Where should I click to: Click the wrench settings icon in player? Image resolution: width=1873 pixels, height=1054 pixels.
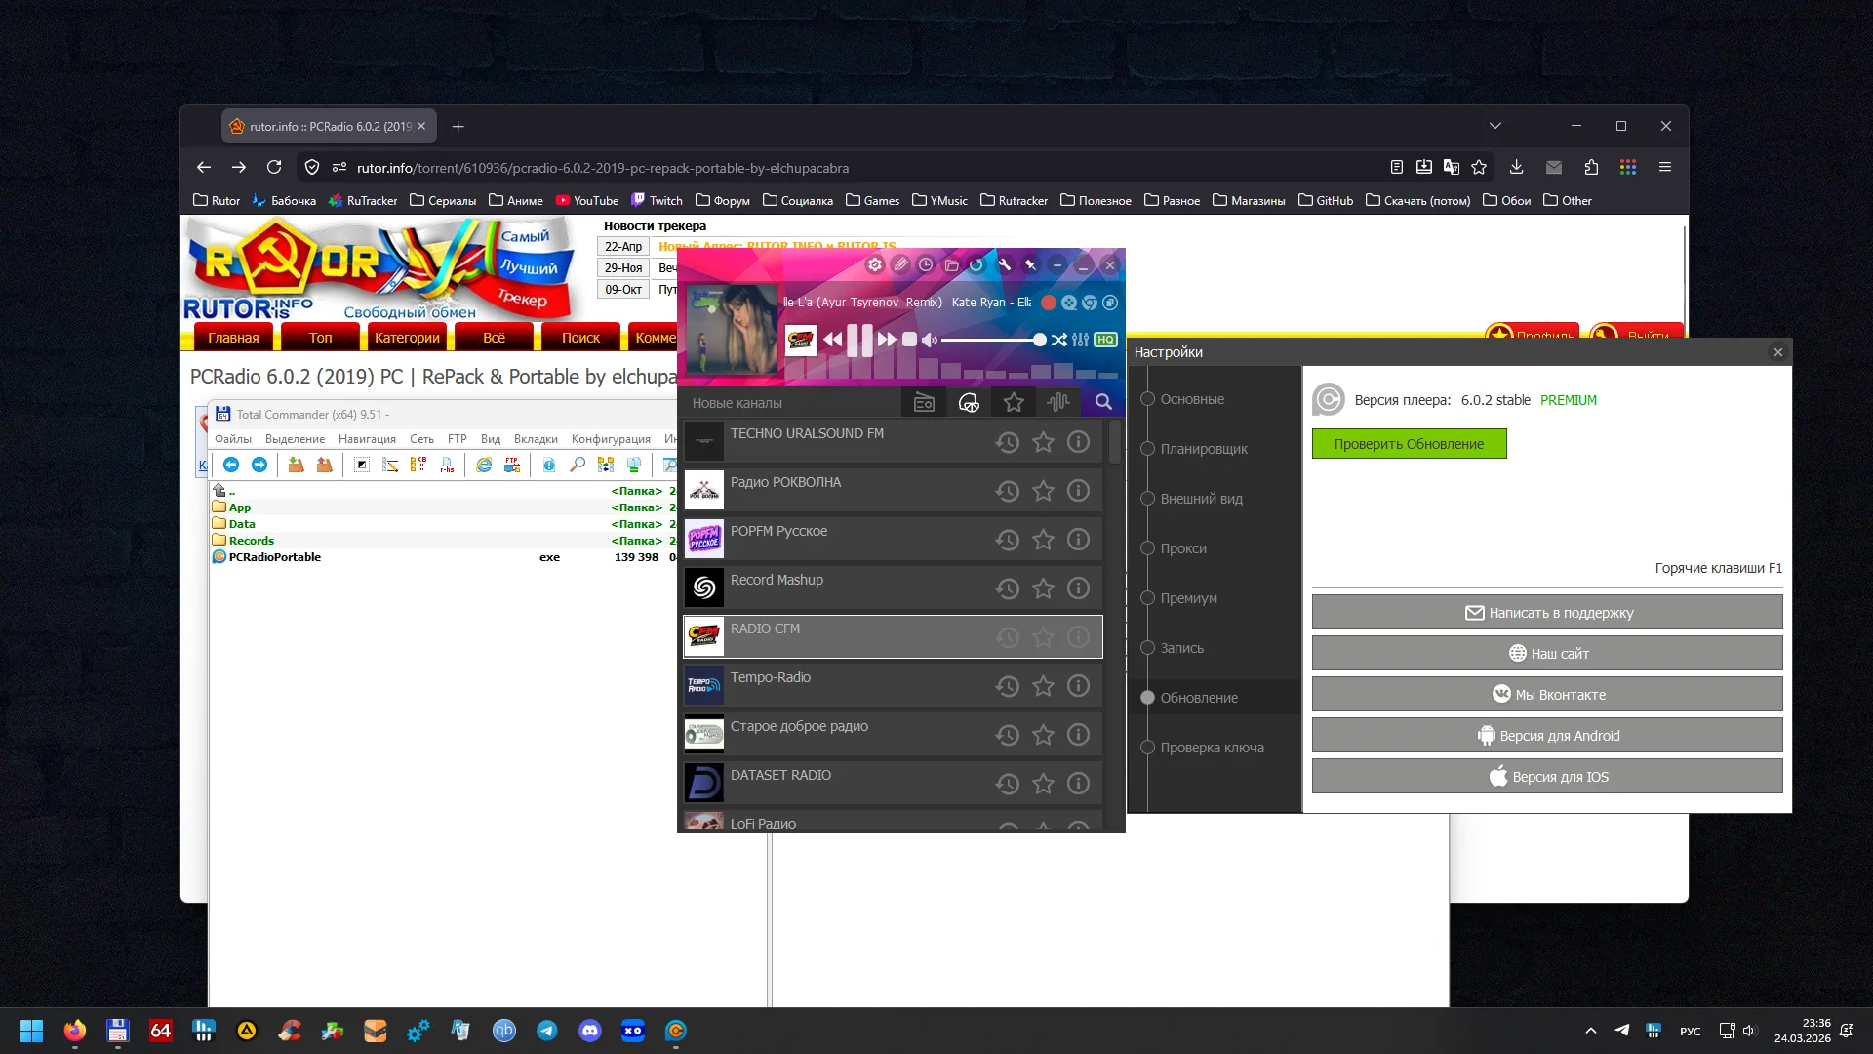[1004, 264]
